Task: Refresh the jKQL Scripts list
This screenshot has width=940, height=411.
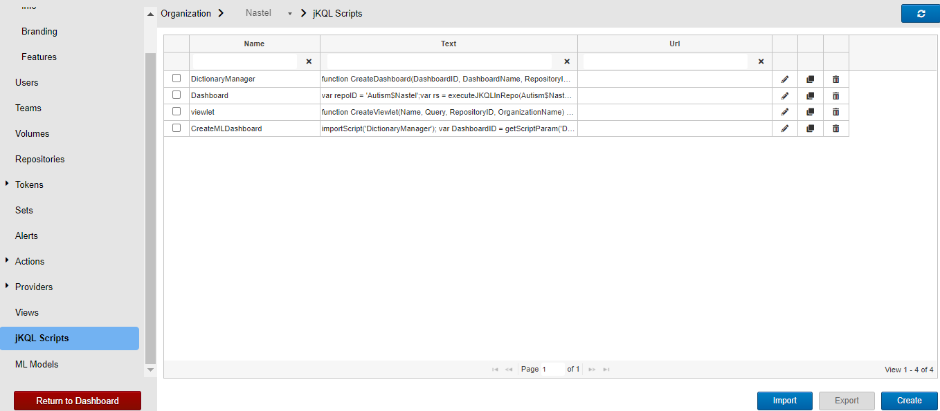Action: [x=920, y=14]
